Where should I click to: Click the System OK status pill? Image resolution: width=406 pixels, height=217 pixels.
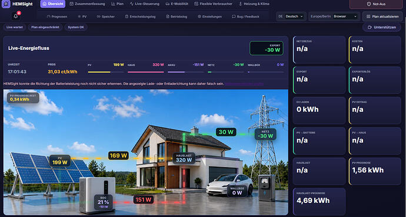76,27
